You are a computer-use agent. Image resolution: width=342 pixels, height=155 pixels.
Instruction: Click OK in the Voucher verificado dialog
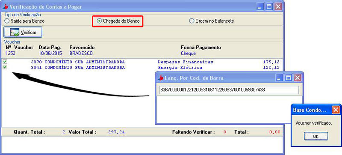click(x=315, y=136)
